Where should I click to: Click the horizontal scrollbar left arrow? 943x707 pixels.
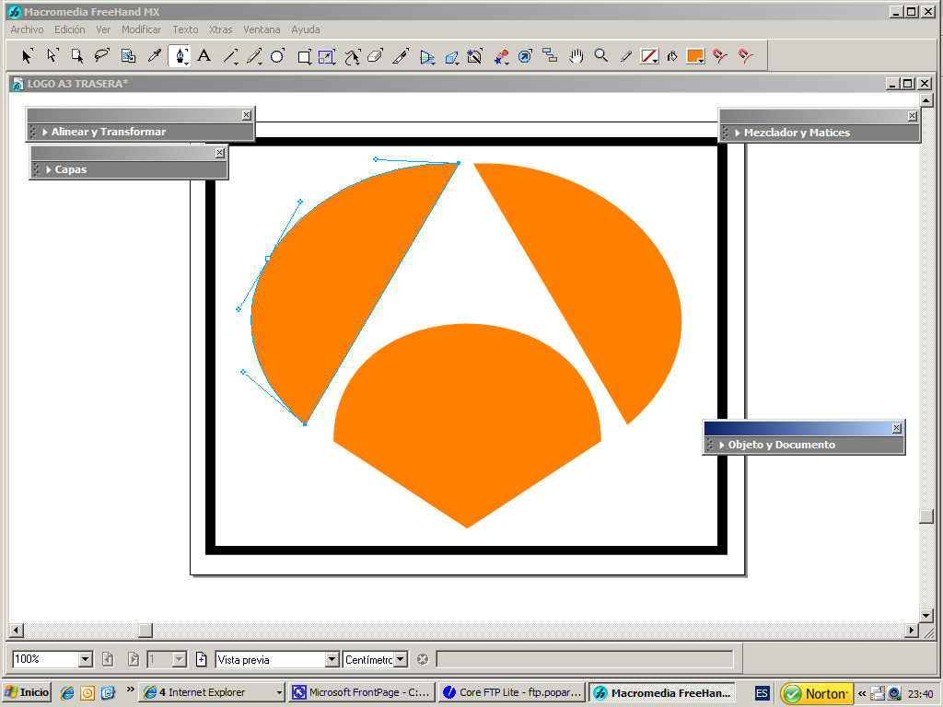[16, 630]
